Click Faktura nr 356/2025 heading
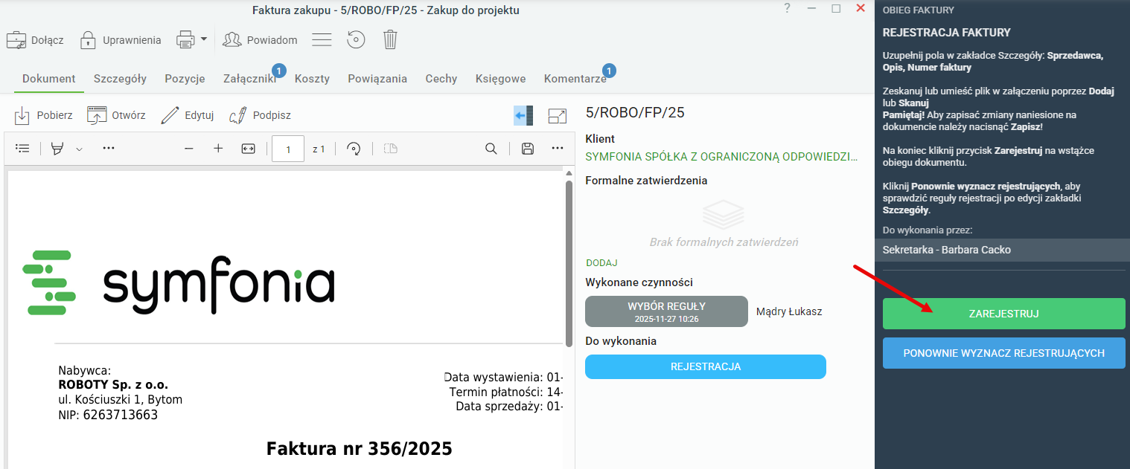This screenshot has width=1130, height=469. (x=360, y=449)
